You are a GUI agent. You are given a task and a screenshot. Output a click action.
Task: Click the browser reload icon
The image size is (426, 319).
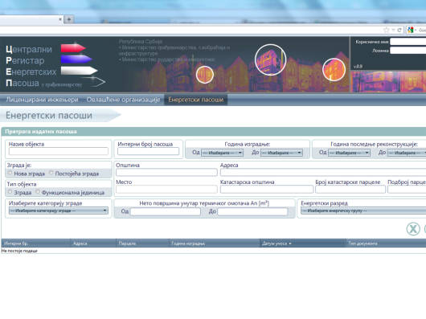coord(399,30)
